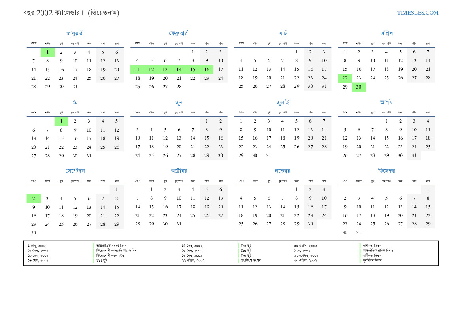Screen dimensions: 462x327
Task: Select the আগস্ট month heading
Action: (386, 102)
